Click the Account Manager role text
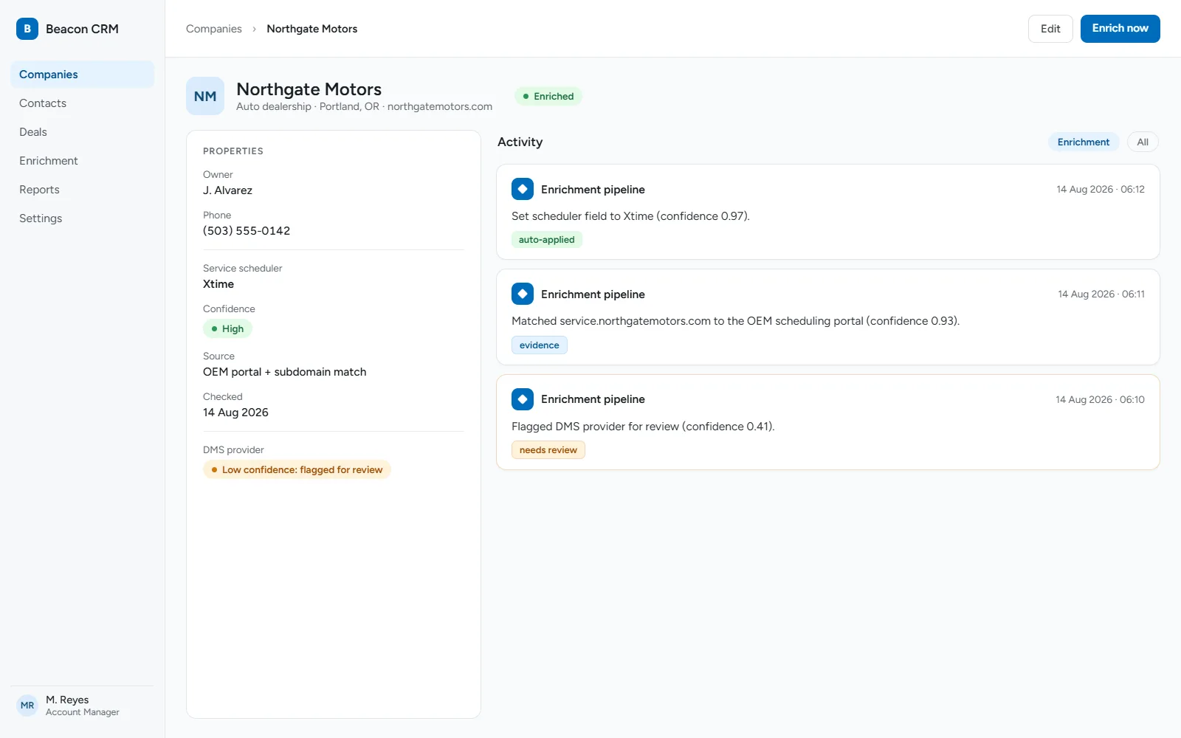 click(83, 712)
